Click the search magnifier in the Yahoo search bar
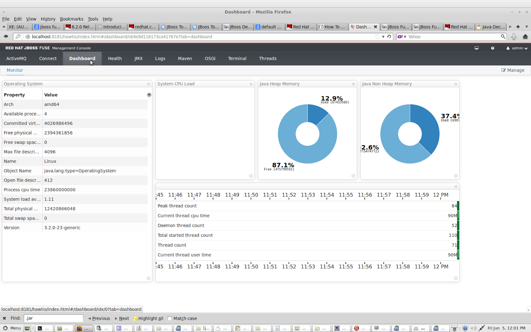Image resolution: width=531 pixels, height=332 pixels. tap(504, 37)
